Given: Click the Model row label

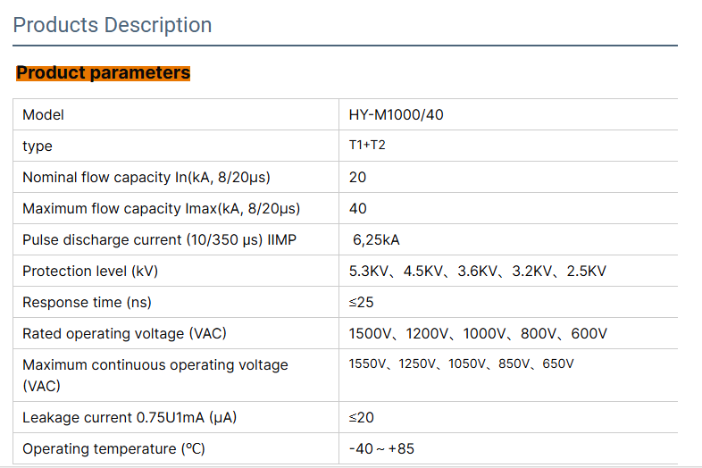Looking at the screenshot, I should 43,115.
